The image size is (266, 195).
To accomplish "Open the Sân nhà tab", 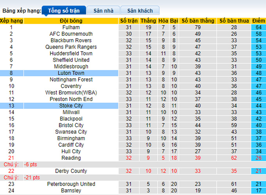I will pyautogui.click(x=103, y=11).
